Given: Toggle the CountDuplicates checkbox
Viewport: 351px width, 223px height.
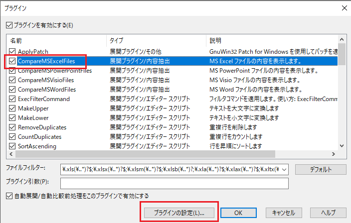Looking at the screenshot, I should [x=12, y=136].
